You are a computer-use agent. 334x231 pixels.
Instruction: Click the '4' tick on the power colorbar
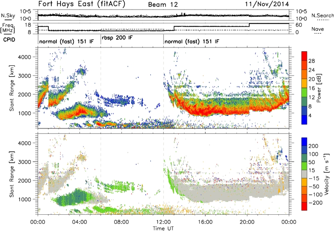310,115
